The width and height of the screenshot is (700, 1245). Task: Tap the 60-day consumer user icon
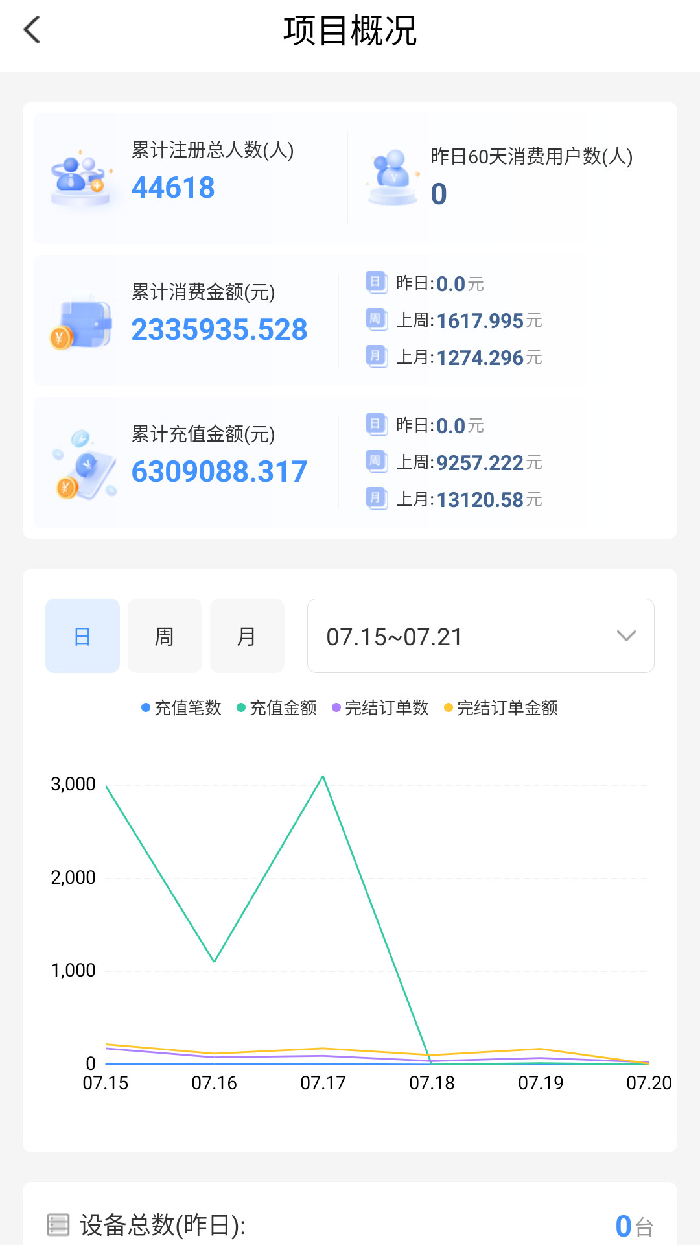click(x=393, y=178)
